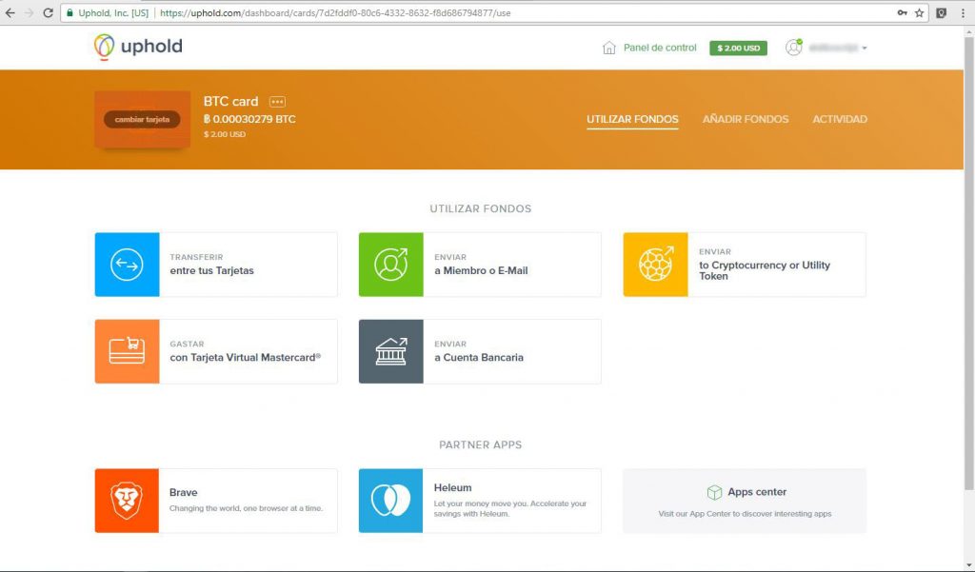
Task: Visit the Apps center link
Action: pyautogui.click(x=745, y=501)
